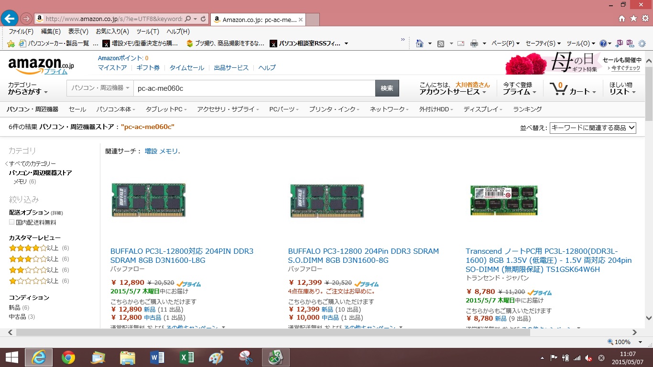Click the address bar search magnifier icon

point(188,19)
